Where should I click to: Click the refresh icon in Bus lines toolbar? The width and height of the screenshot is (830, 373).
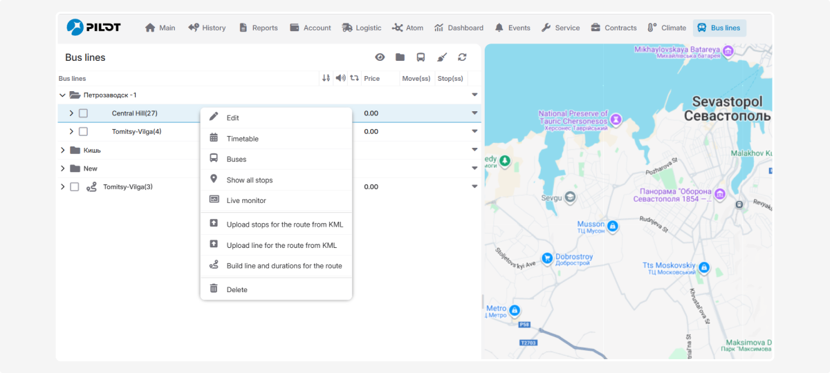point(462,57)
